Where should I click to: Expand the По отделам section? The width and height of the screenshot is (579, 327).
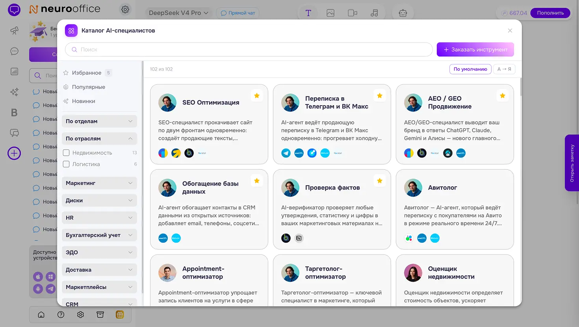tap(99, 121)
